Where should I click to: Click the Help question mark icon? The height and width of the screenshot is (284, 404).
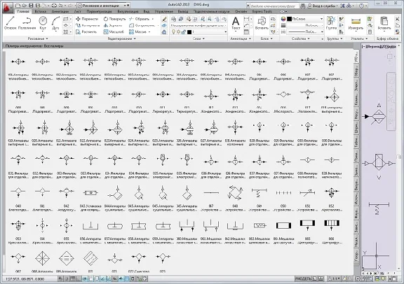(361, 6)
